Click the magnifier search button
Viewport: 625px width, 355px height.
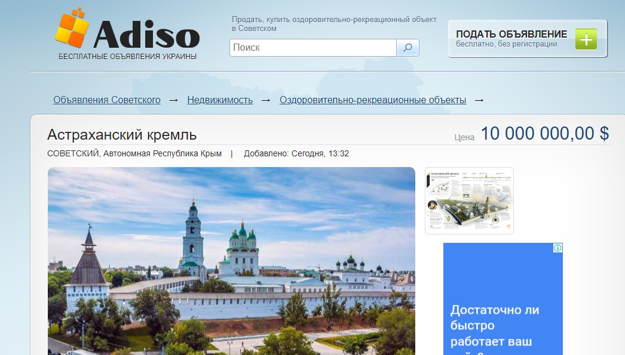point(408,48)
